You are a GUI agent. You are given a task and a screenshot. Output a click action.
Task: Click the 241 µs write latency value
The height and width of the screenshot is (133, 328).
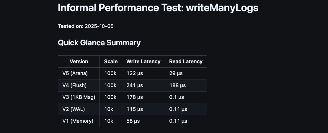click(x=135, y=85)
